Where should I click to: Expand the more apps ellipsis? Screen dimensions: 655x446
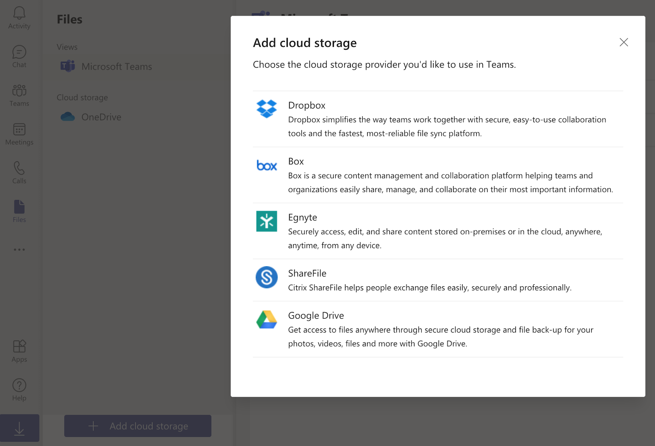19,249
